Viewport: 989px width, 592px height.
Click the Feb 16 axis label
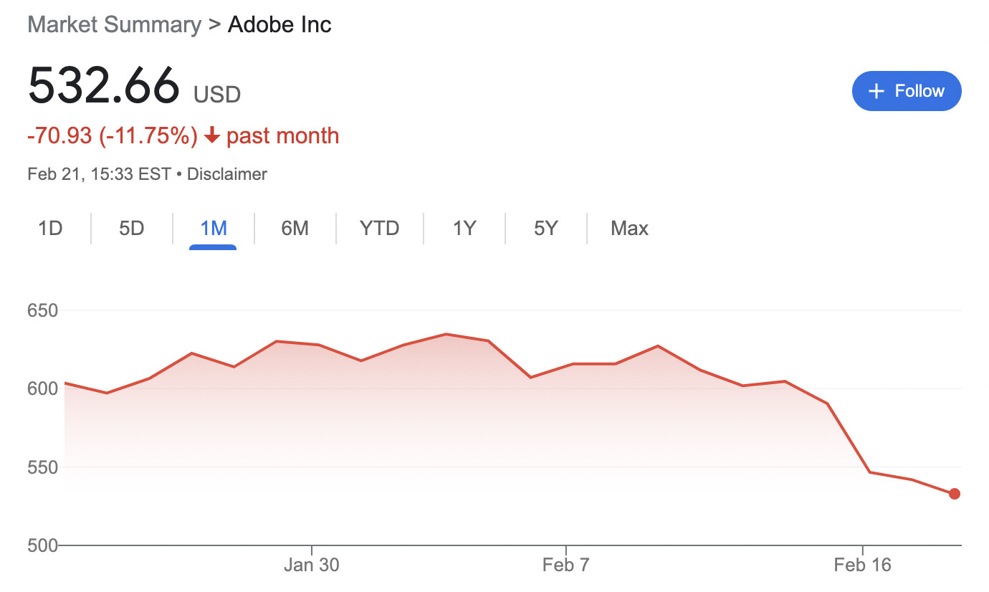coord(863,565)
